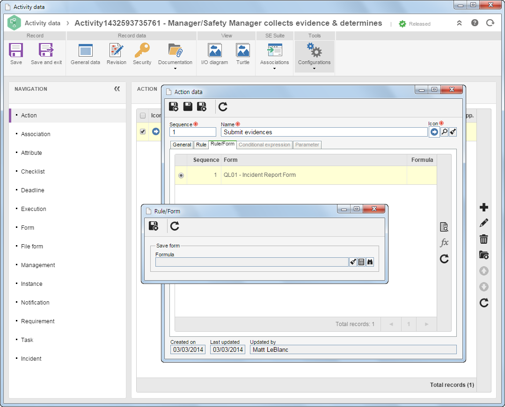This screenshot has height=407, width=505.
Task: Add new action with plus icon
Action: click(484, 207)
